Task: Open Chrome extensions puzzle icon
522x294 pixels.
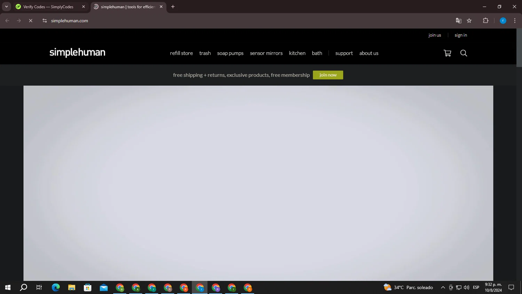Action: pyautogui.click(x=485, y=21)
